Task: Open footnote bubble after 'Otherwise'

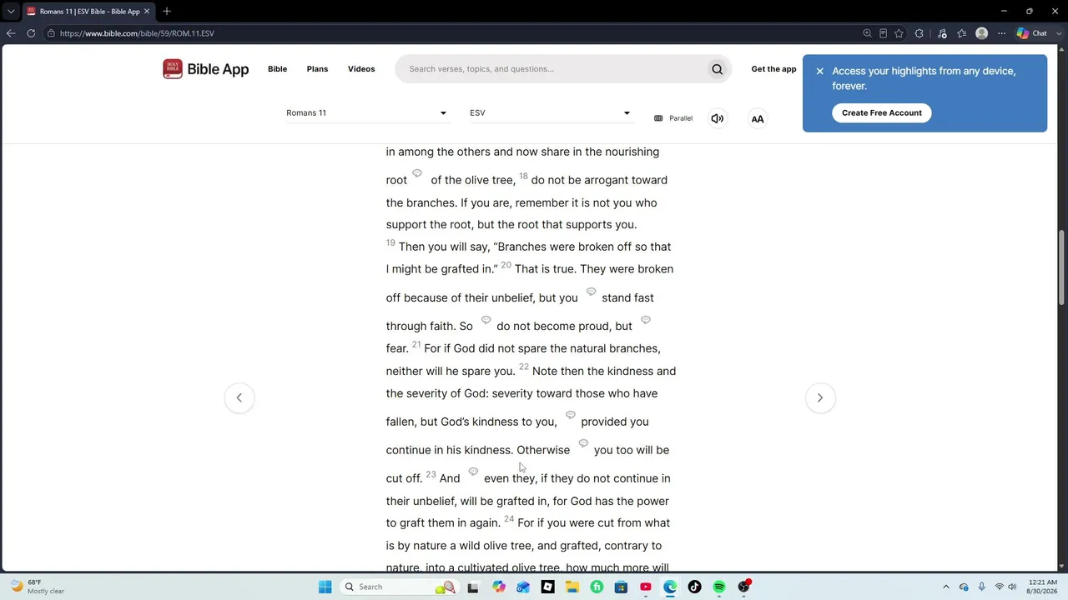Action: [583, 443]
